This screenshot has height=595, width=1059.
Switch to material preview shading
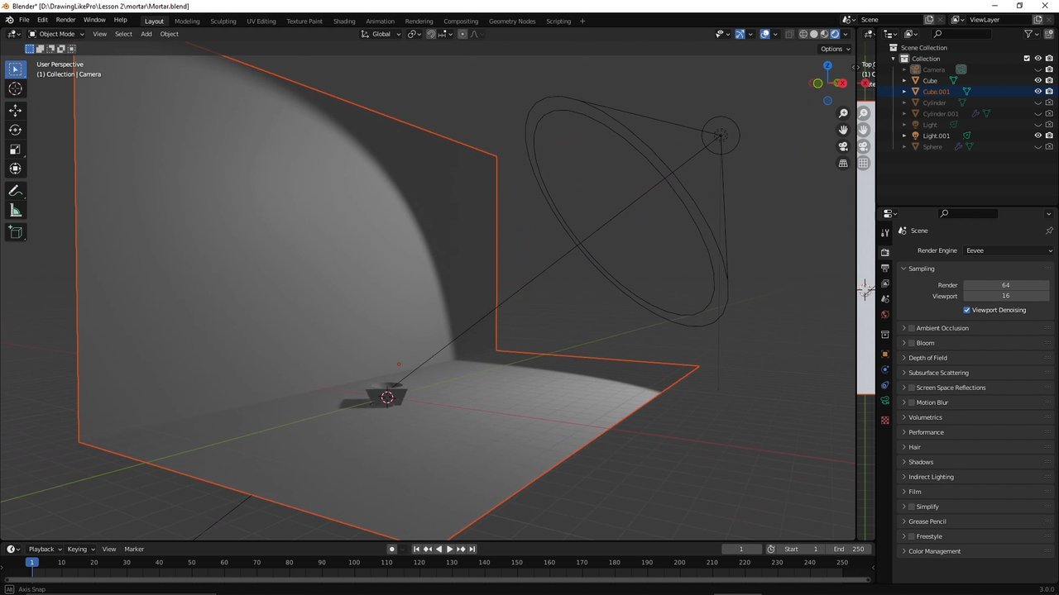coord(824,34)
